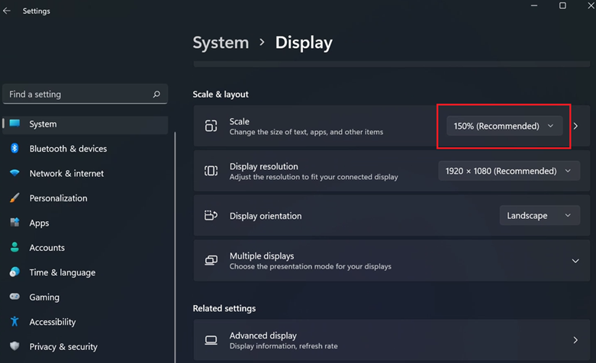
Task: Click the Accounts person icon
Action: coord(14,248)
